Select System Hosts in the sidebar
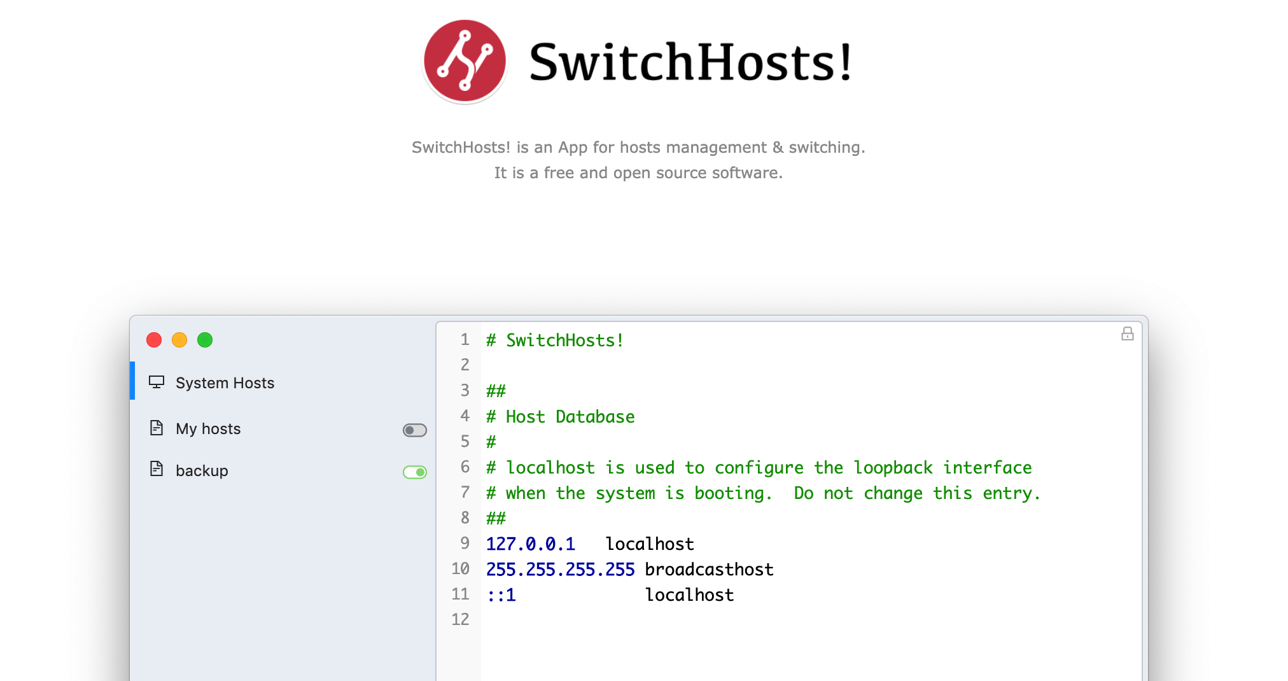Image resolution: width=1288 pixels, height=681 pixels. pos(283,382)
